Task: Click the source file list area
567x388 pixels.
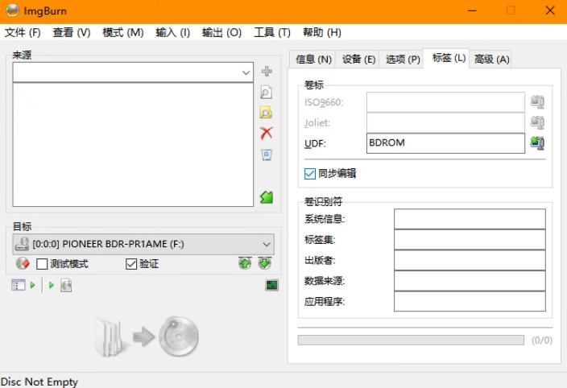Action: [133, 145]
